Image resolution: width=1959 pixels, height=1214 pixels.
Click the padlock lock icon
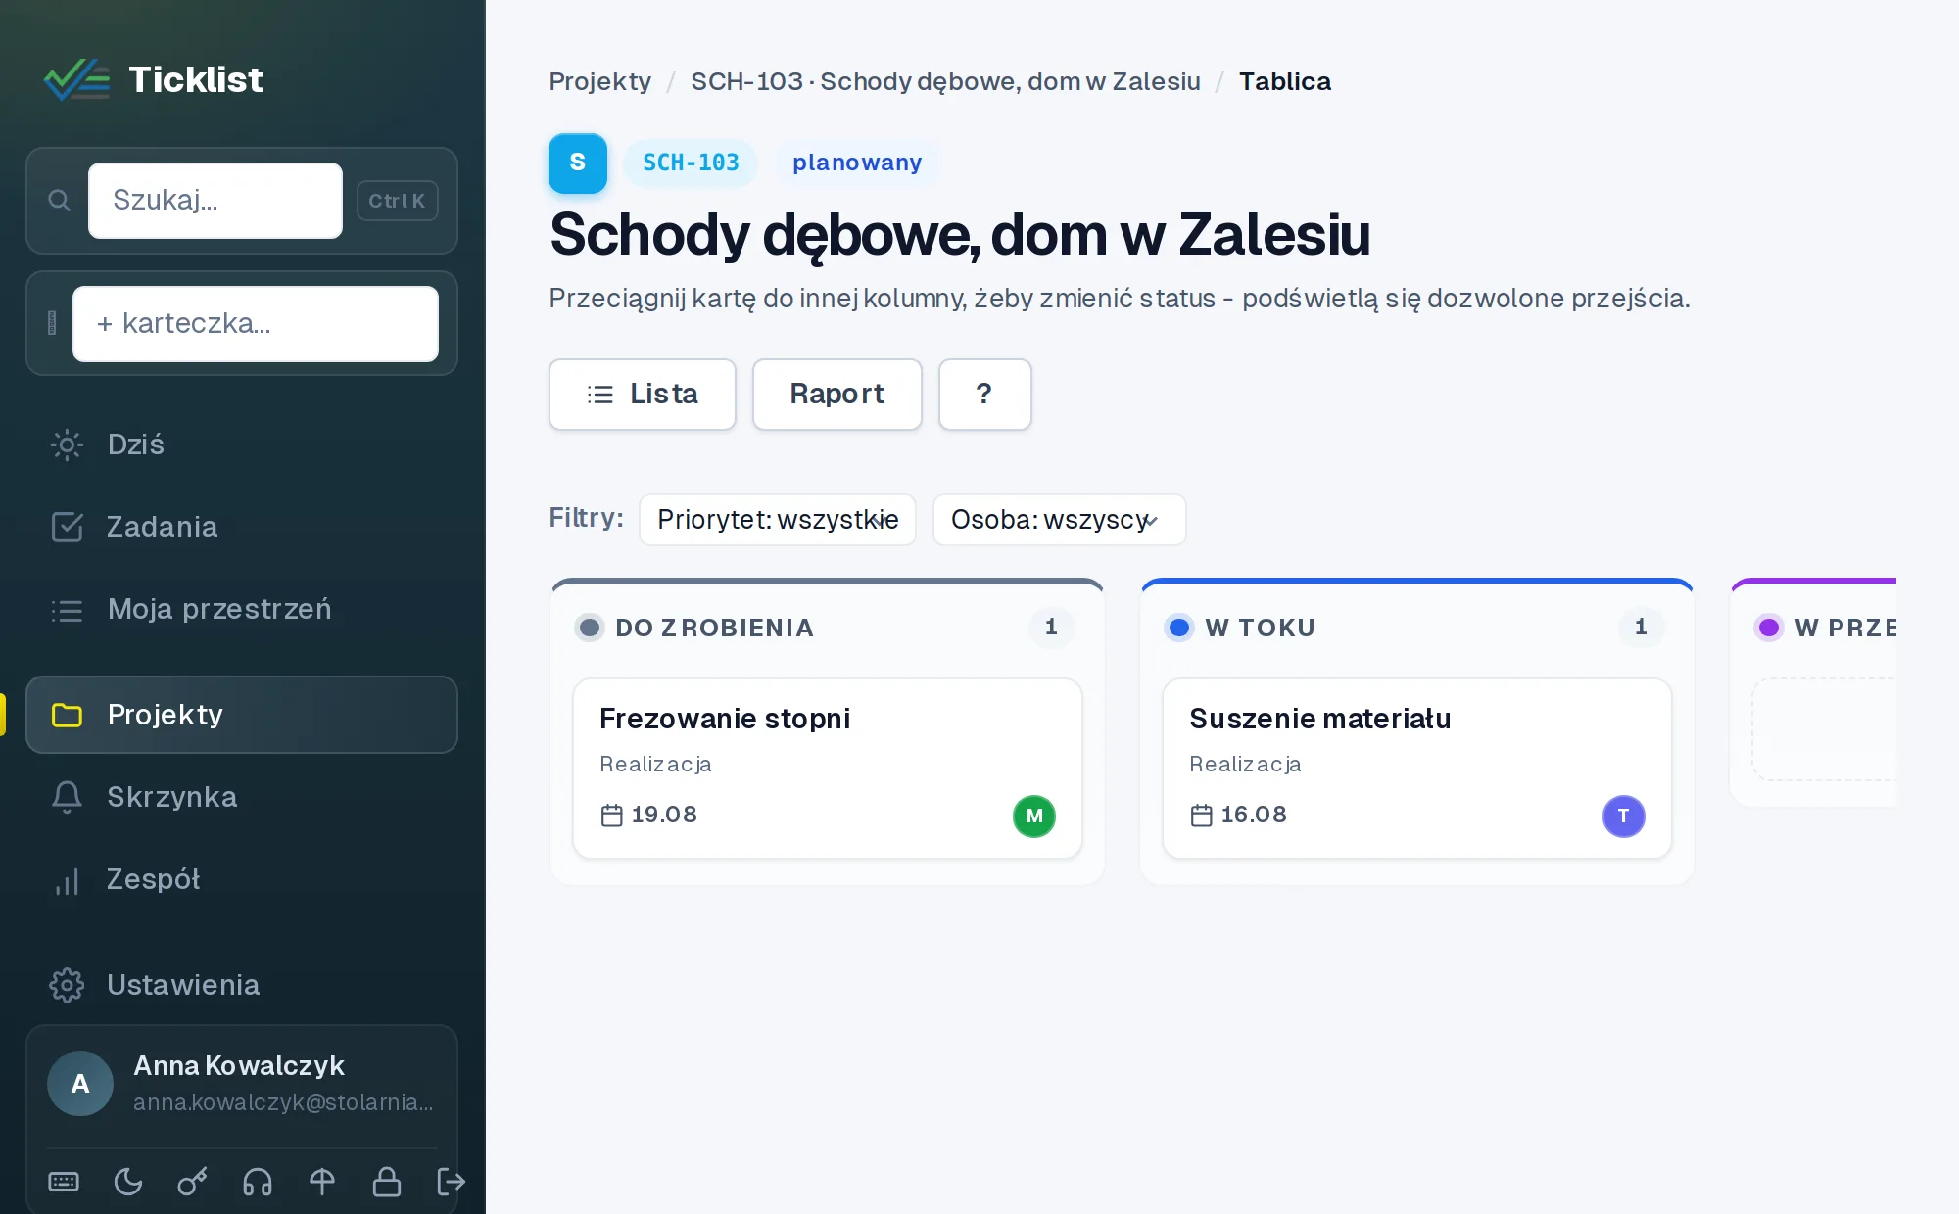pos(387,1182)
